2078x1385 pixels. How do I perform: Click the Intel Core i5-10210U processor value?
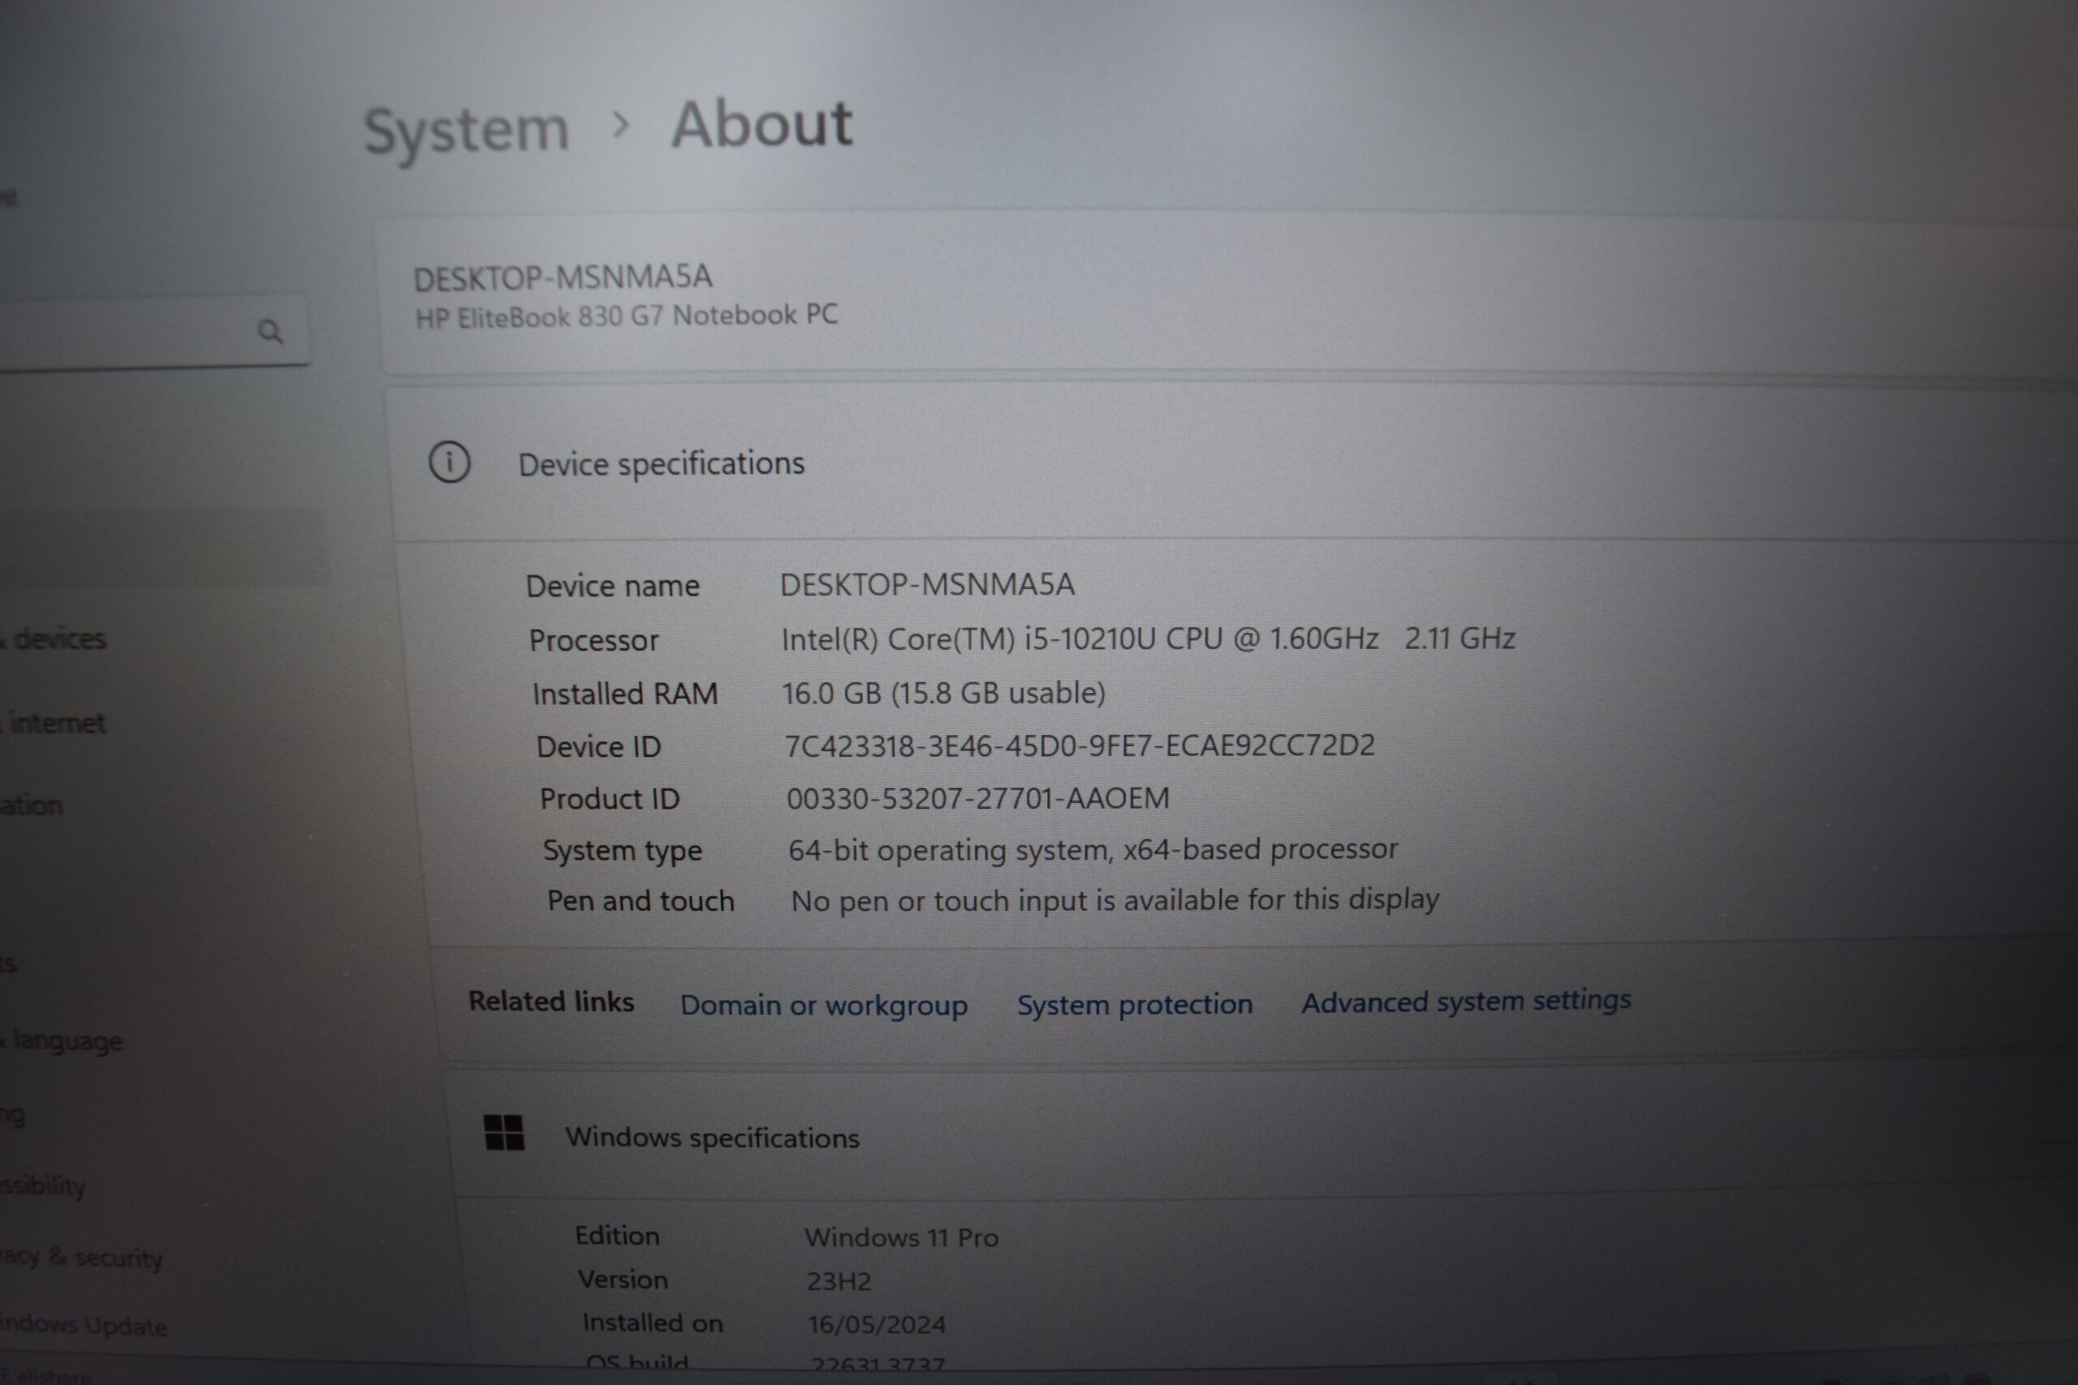(x=1148, y=639)
